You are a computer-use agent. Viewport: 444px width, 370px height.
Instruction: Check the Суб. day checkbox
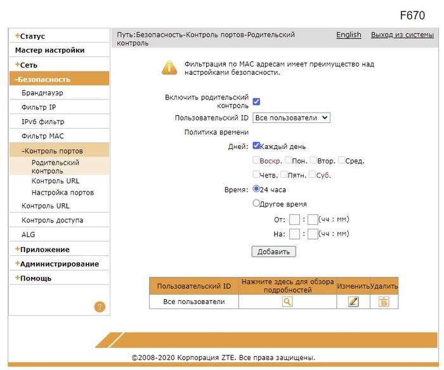coord(312,174)
